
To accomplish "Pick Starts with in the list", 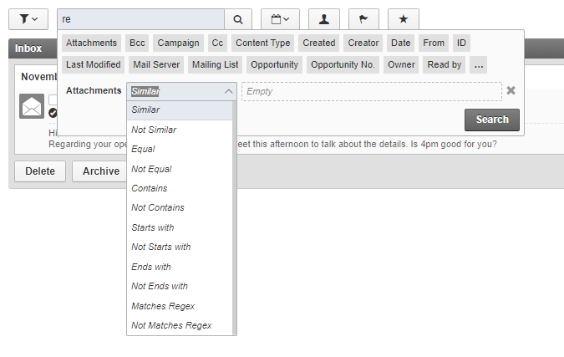I will (x=153, y=227).
